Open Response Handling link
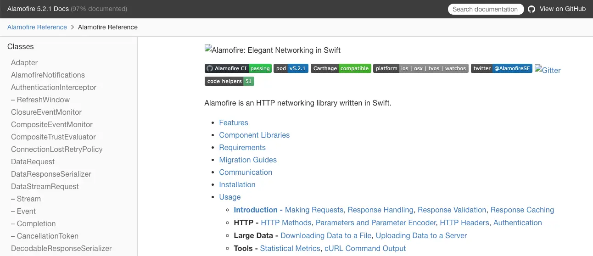 tap(380, 210)
